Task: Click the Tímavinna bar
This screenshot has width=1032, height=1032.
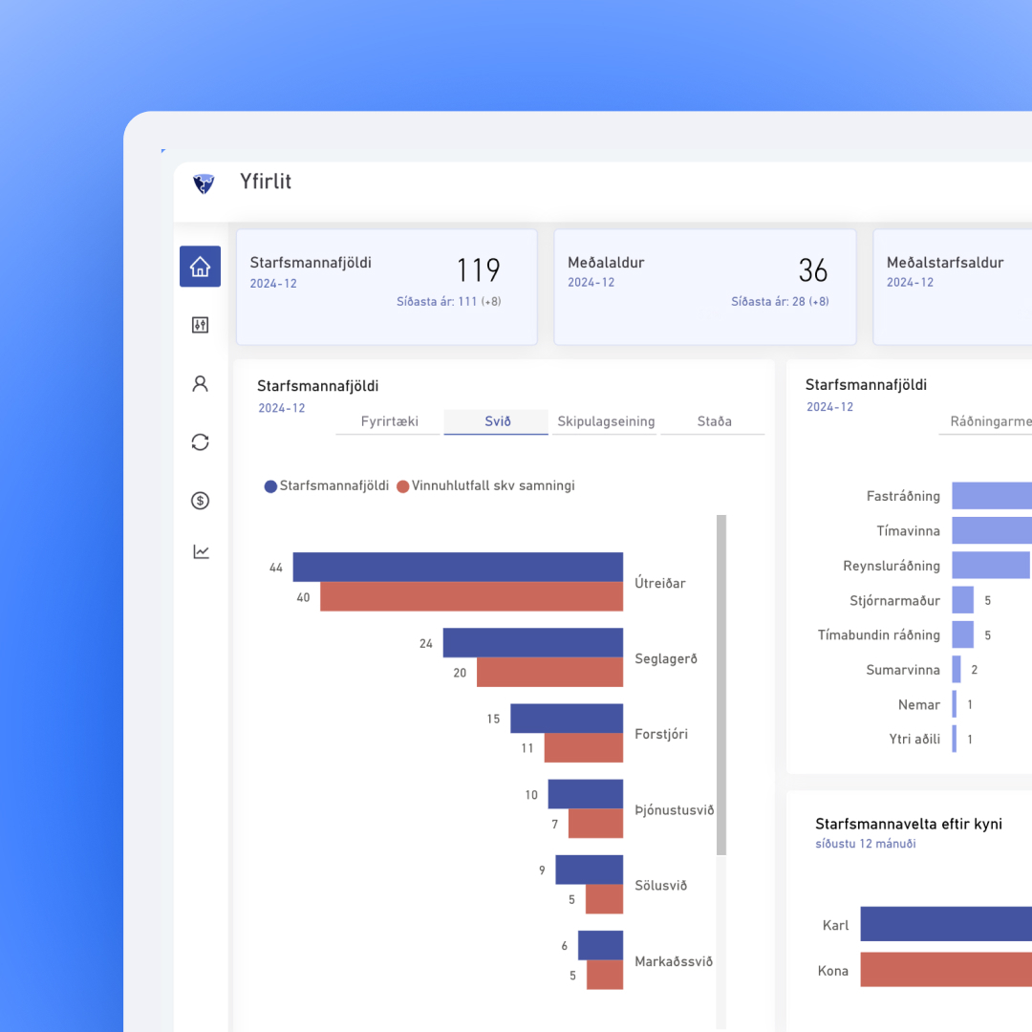Action: (992, 530)
